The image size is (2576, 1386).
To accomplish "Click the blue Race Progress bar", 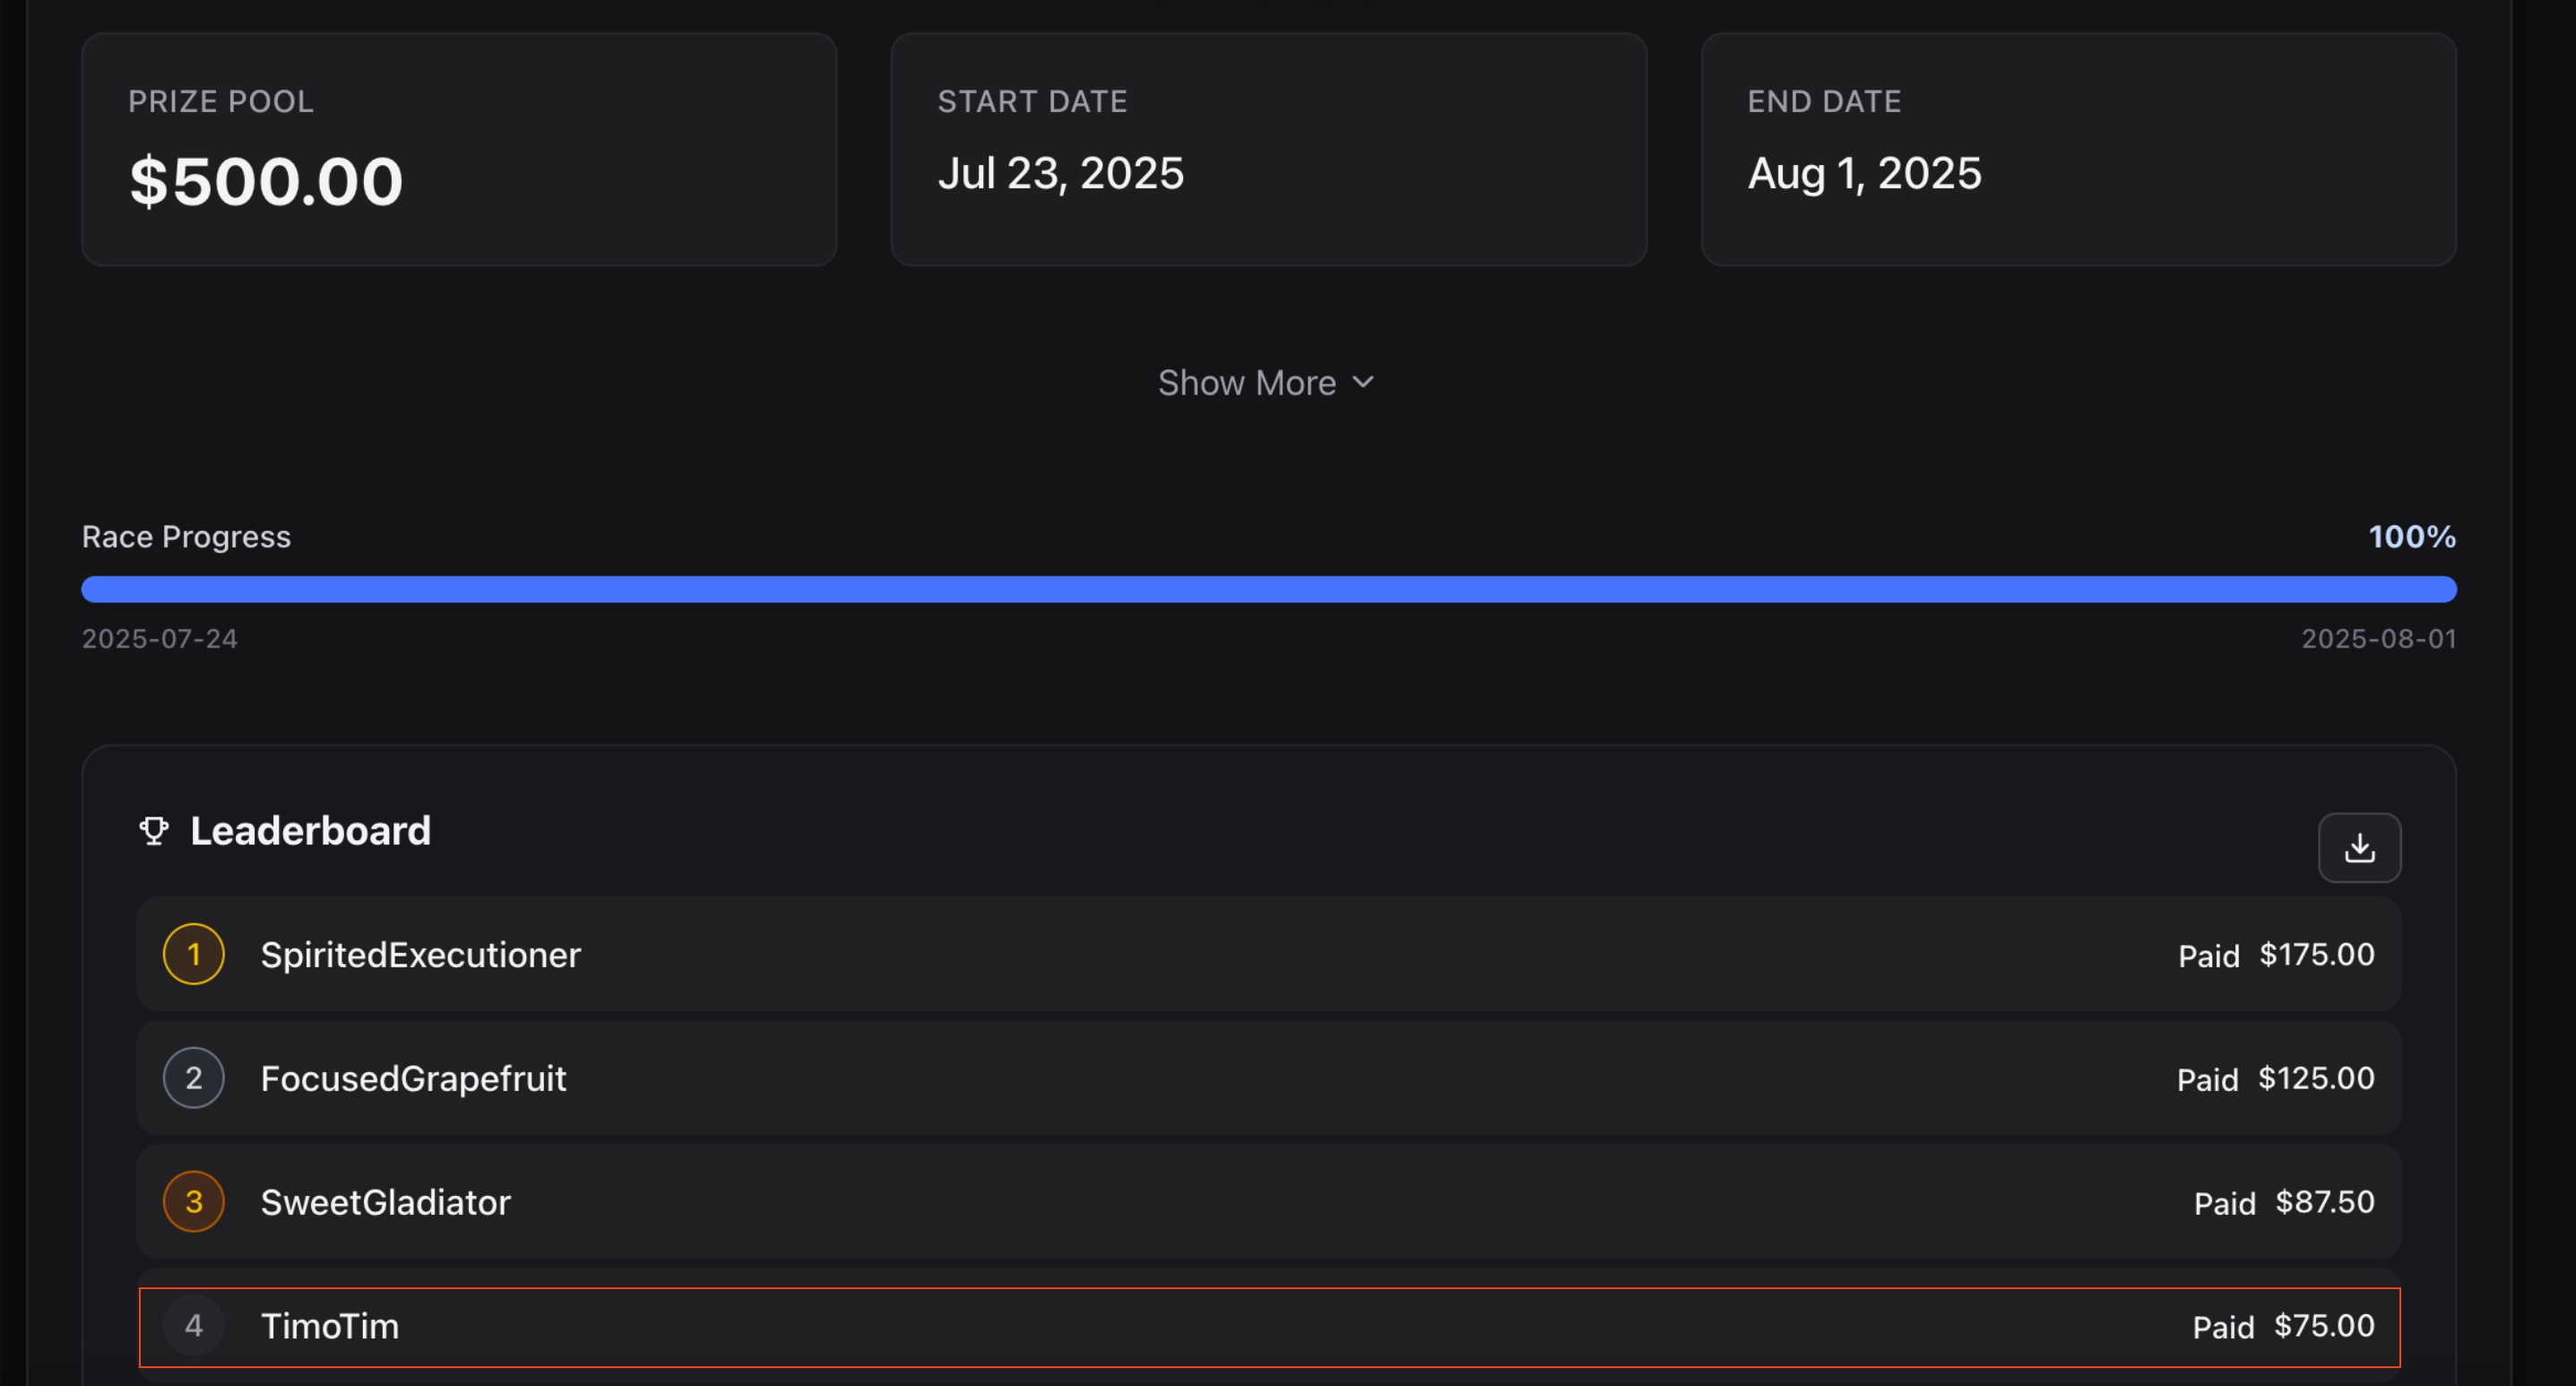I will 1268,589.
